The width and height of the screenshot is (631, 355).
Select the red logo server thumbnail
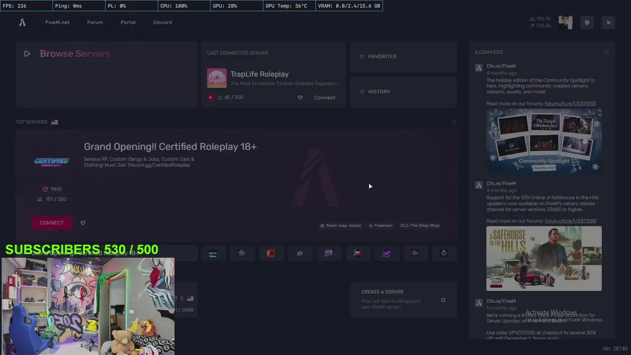click(x=271, y=253)
